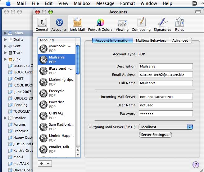204x172 pixels.
Task: Expand the Emailer folder in sidebar
Action: pos(5,118)
